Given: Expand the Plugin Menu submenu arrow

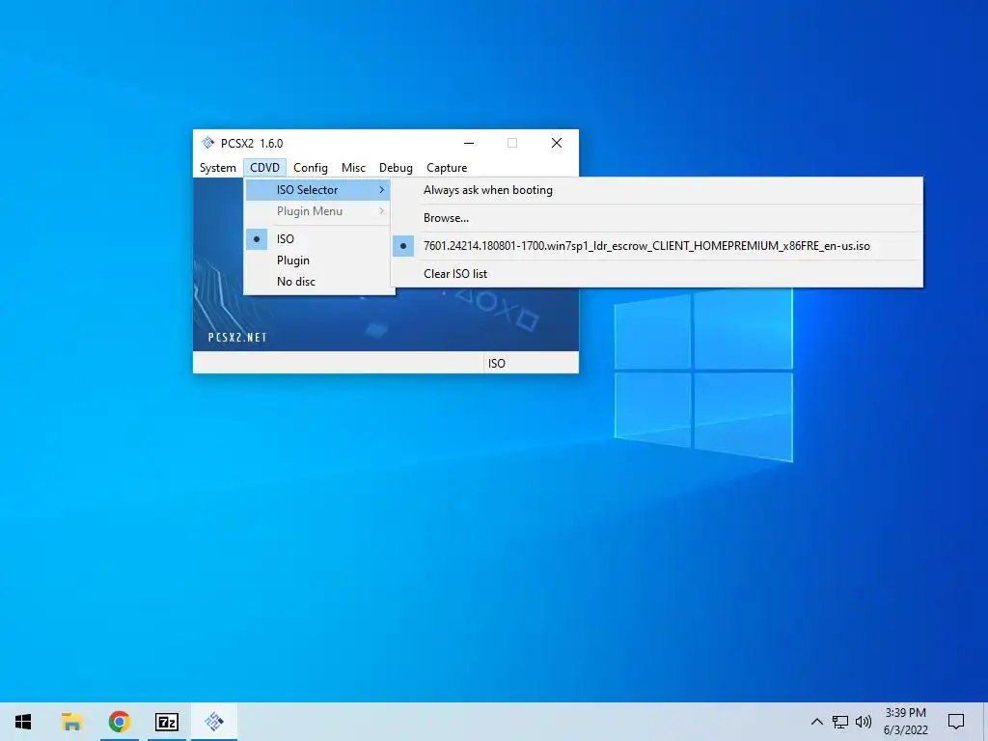Looking at the screenshot, I should [382, 211].
